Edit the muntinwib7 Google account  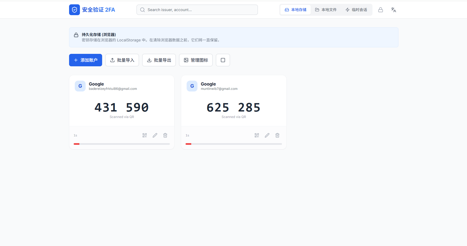(267, 135)
